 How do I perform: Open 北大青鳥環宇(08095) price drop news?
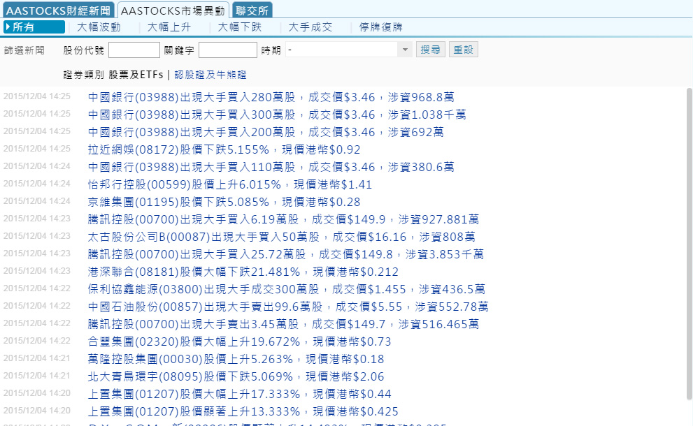point(236,376)
